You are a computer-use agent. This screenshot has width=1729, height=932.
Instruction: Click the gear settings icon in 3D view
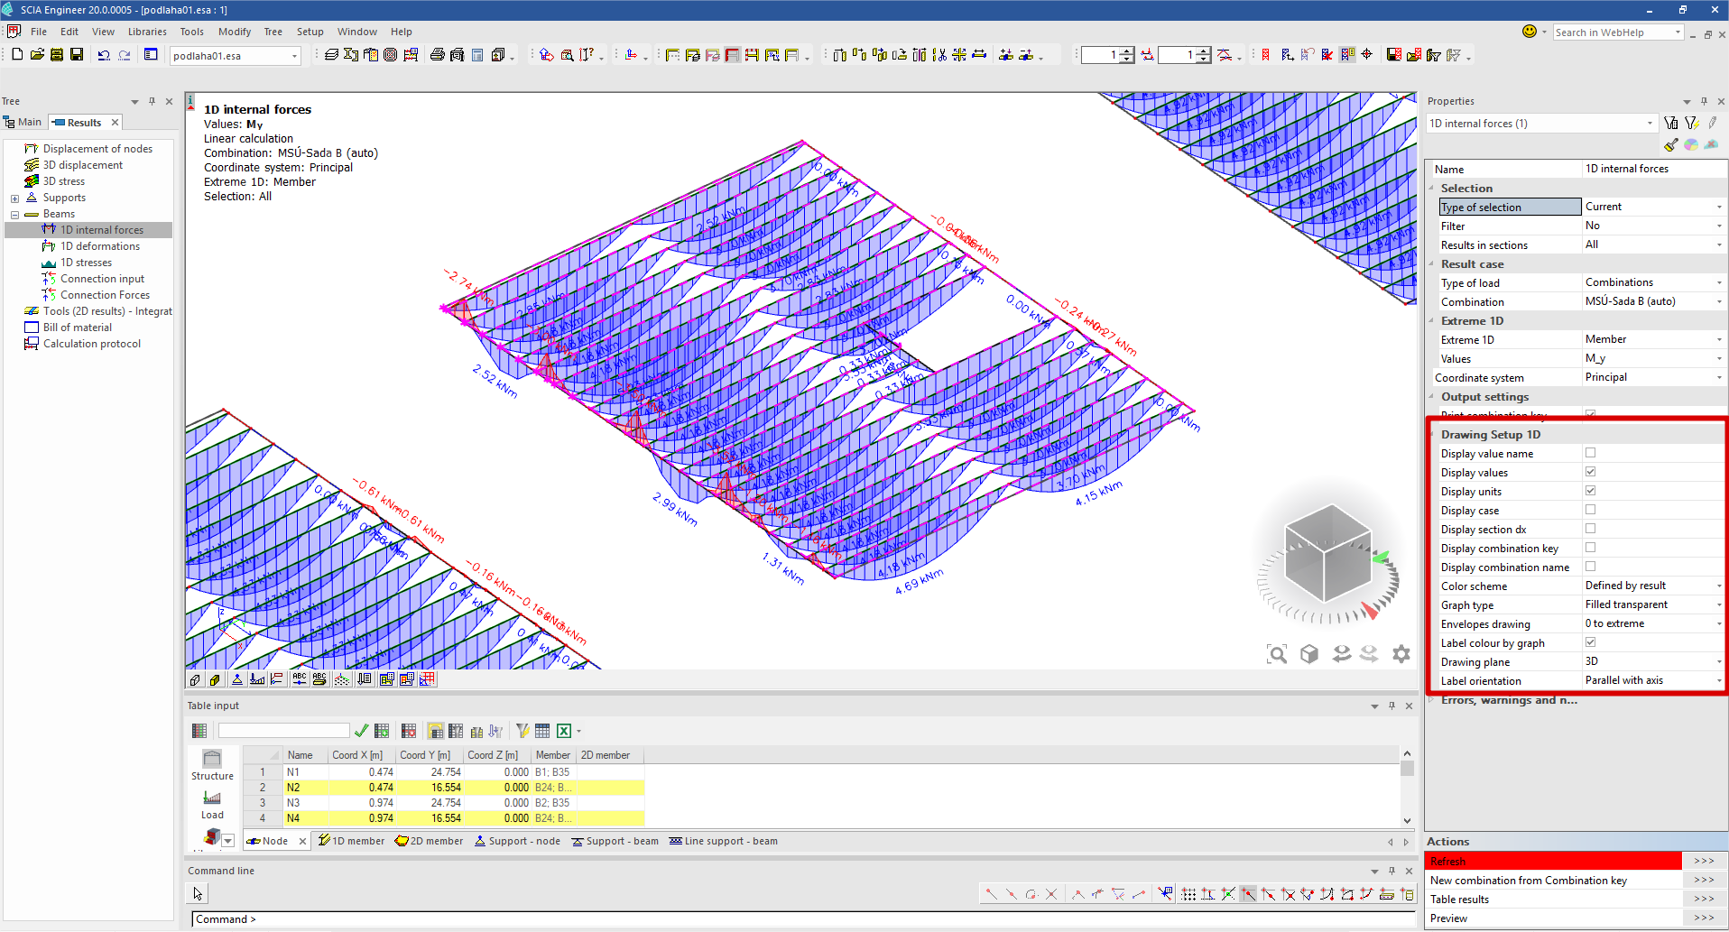pyautogui.click(x=1401, y=654)
